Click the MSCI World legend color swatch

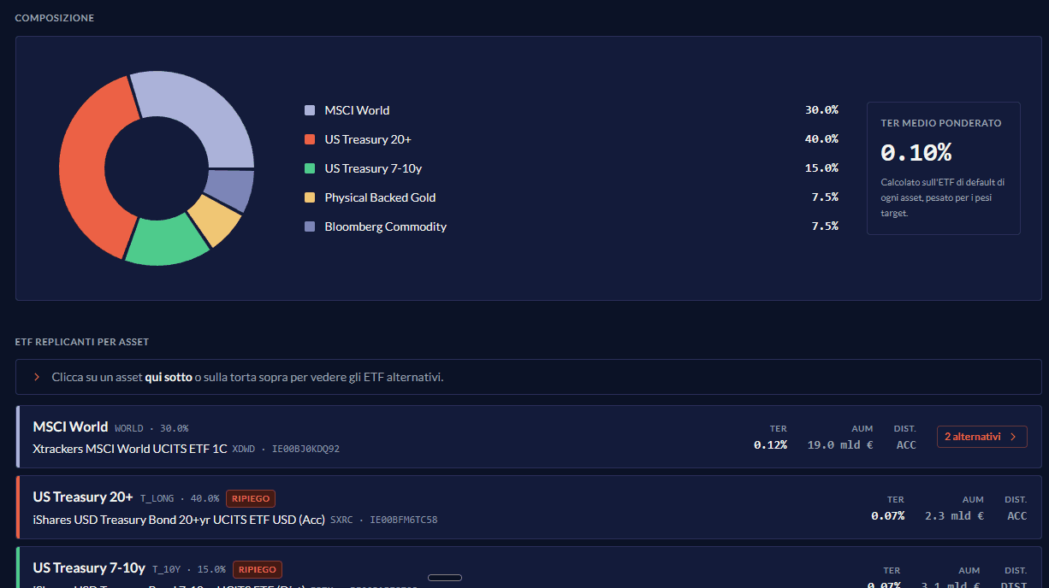tap(310, 110)
